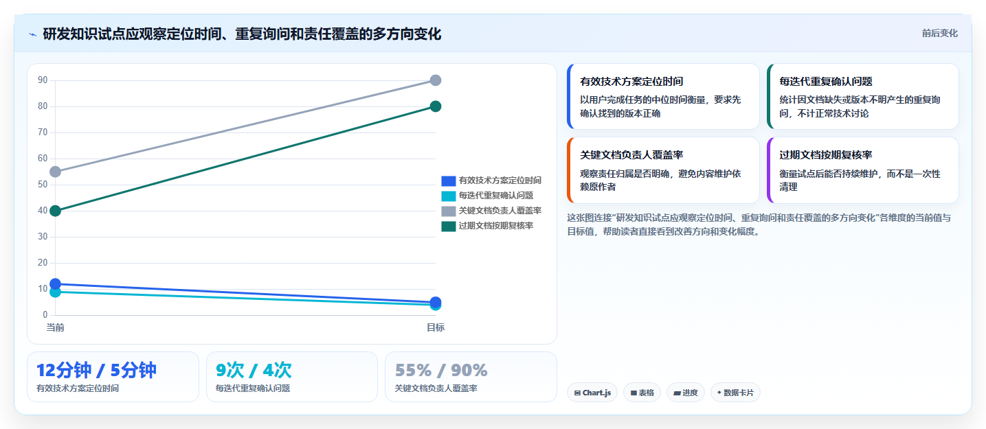
Task: Select the blue data point at 12
Action: tap(56, 283)
